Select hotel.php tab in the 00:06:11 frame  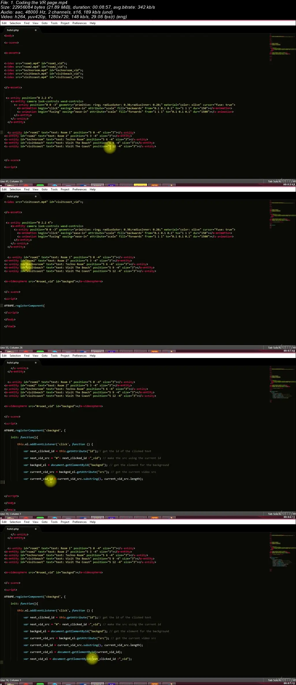pos(22,363)
